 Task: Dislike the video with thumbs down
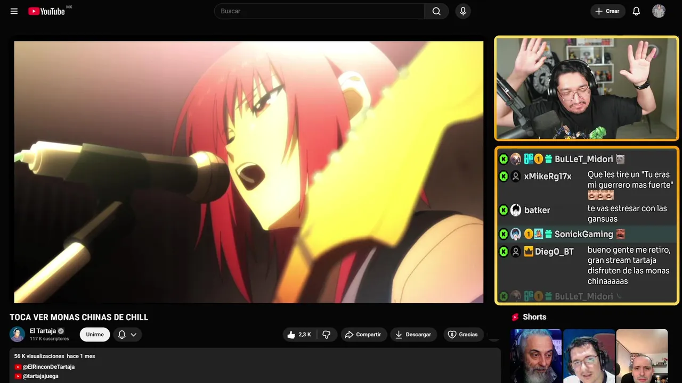(327, 335)
